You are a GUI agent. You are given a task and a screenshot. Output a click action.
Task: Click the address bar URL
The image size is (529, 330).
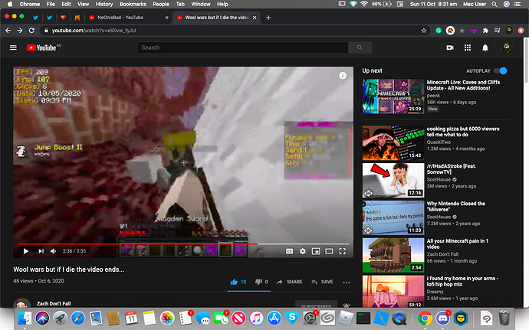[94, 31]
